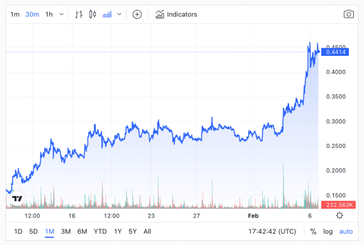Select the Candles chart style icon
This screenshot has height=245, width=364.
[x=92, y=14]
